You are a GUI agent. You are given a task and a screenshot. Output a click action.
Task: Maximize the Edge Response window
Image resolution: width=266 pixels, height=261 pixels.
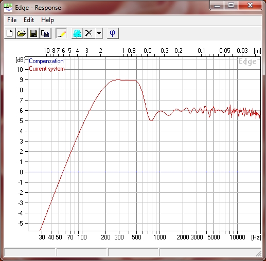(x=231, y=6)
